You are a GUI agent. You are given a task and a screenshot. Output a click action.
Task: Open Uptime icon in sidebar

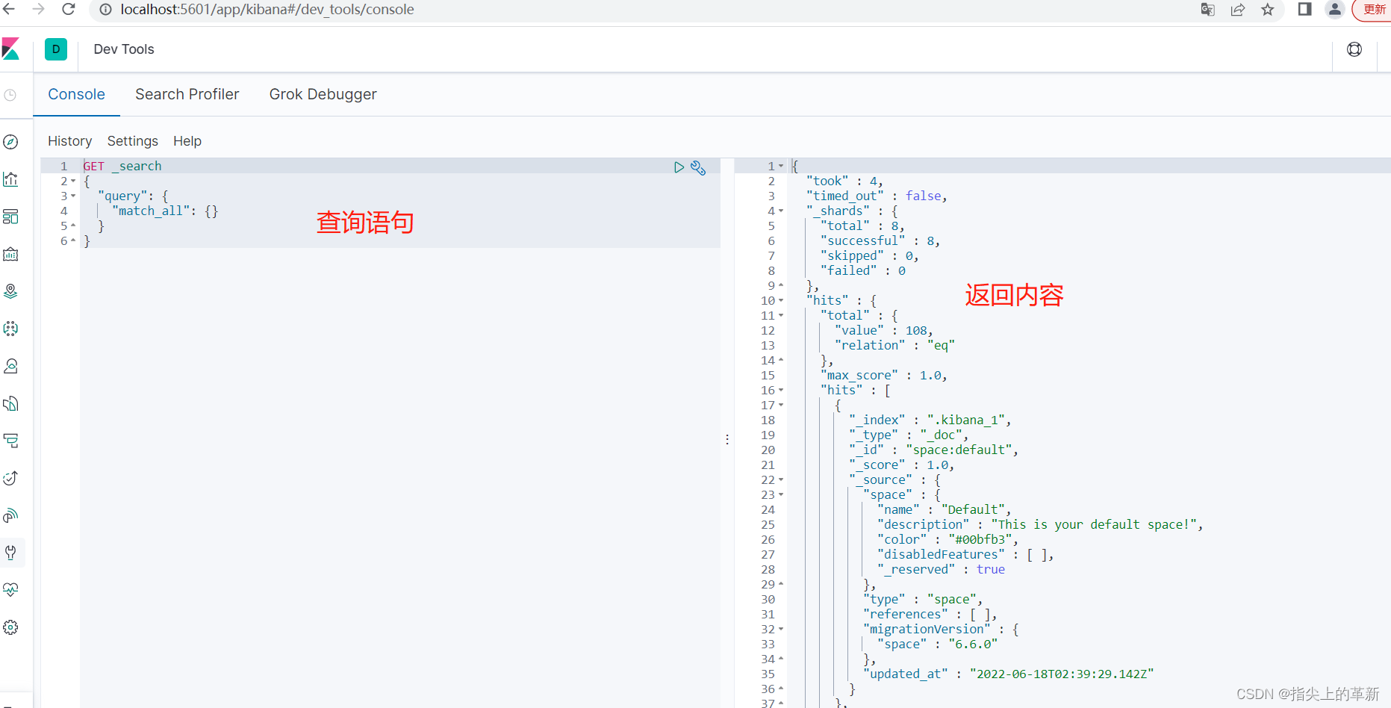[10, 478]
